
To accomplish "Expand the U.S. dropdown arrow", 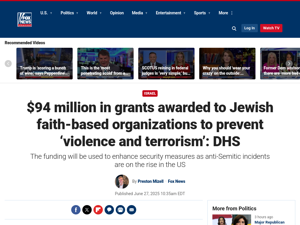I will point(51,13).
